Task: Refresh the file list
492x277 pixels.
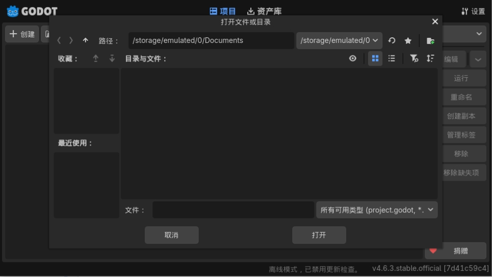Action: point(391,40)
